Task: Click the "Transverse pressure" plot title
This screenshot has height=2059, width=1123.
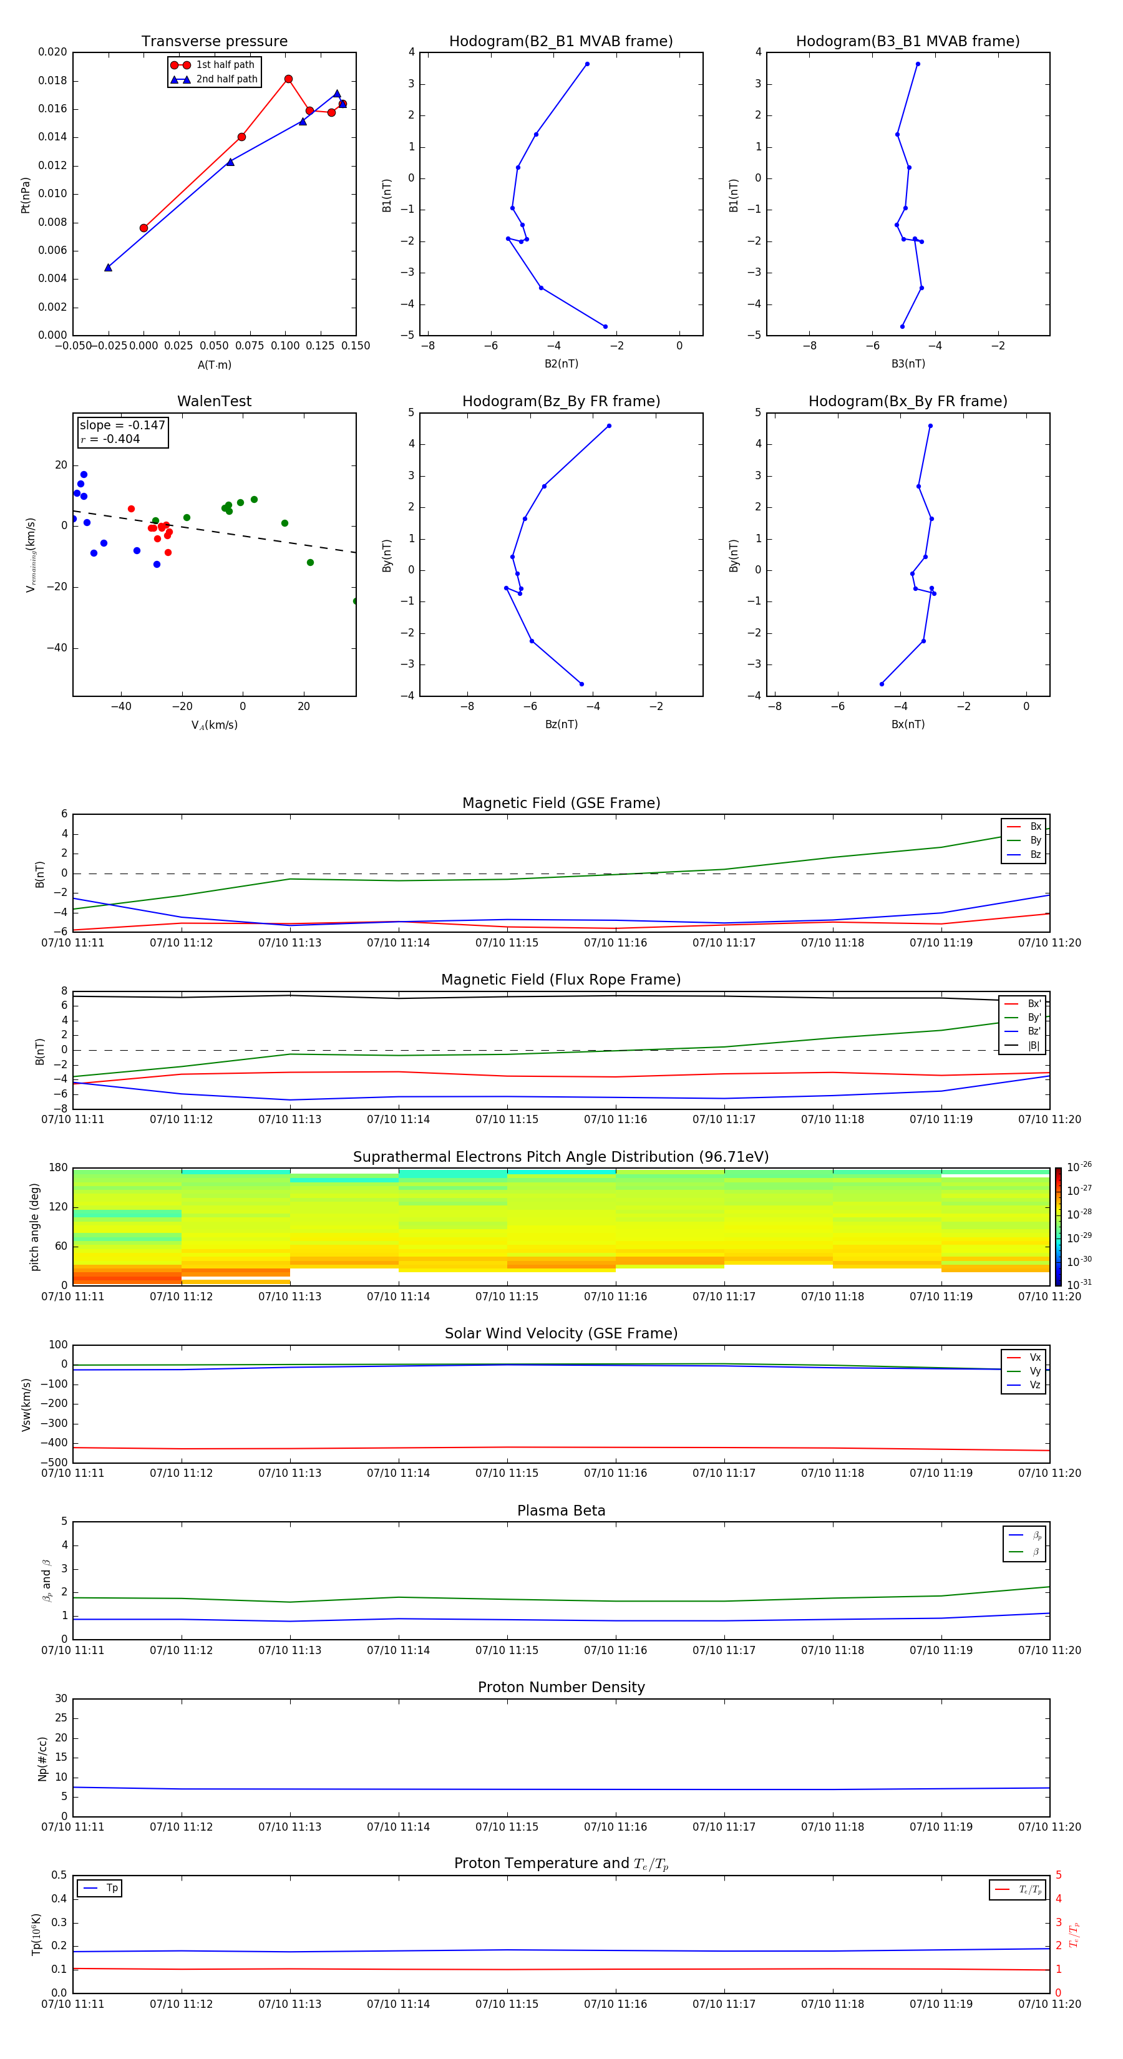Action: pyautogui.click(x=214, y=42)
